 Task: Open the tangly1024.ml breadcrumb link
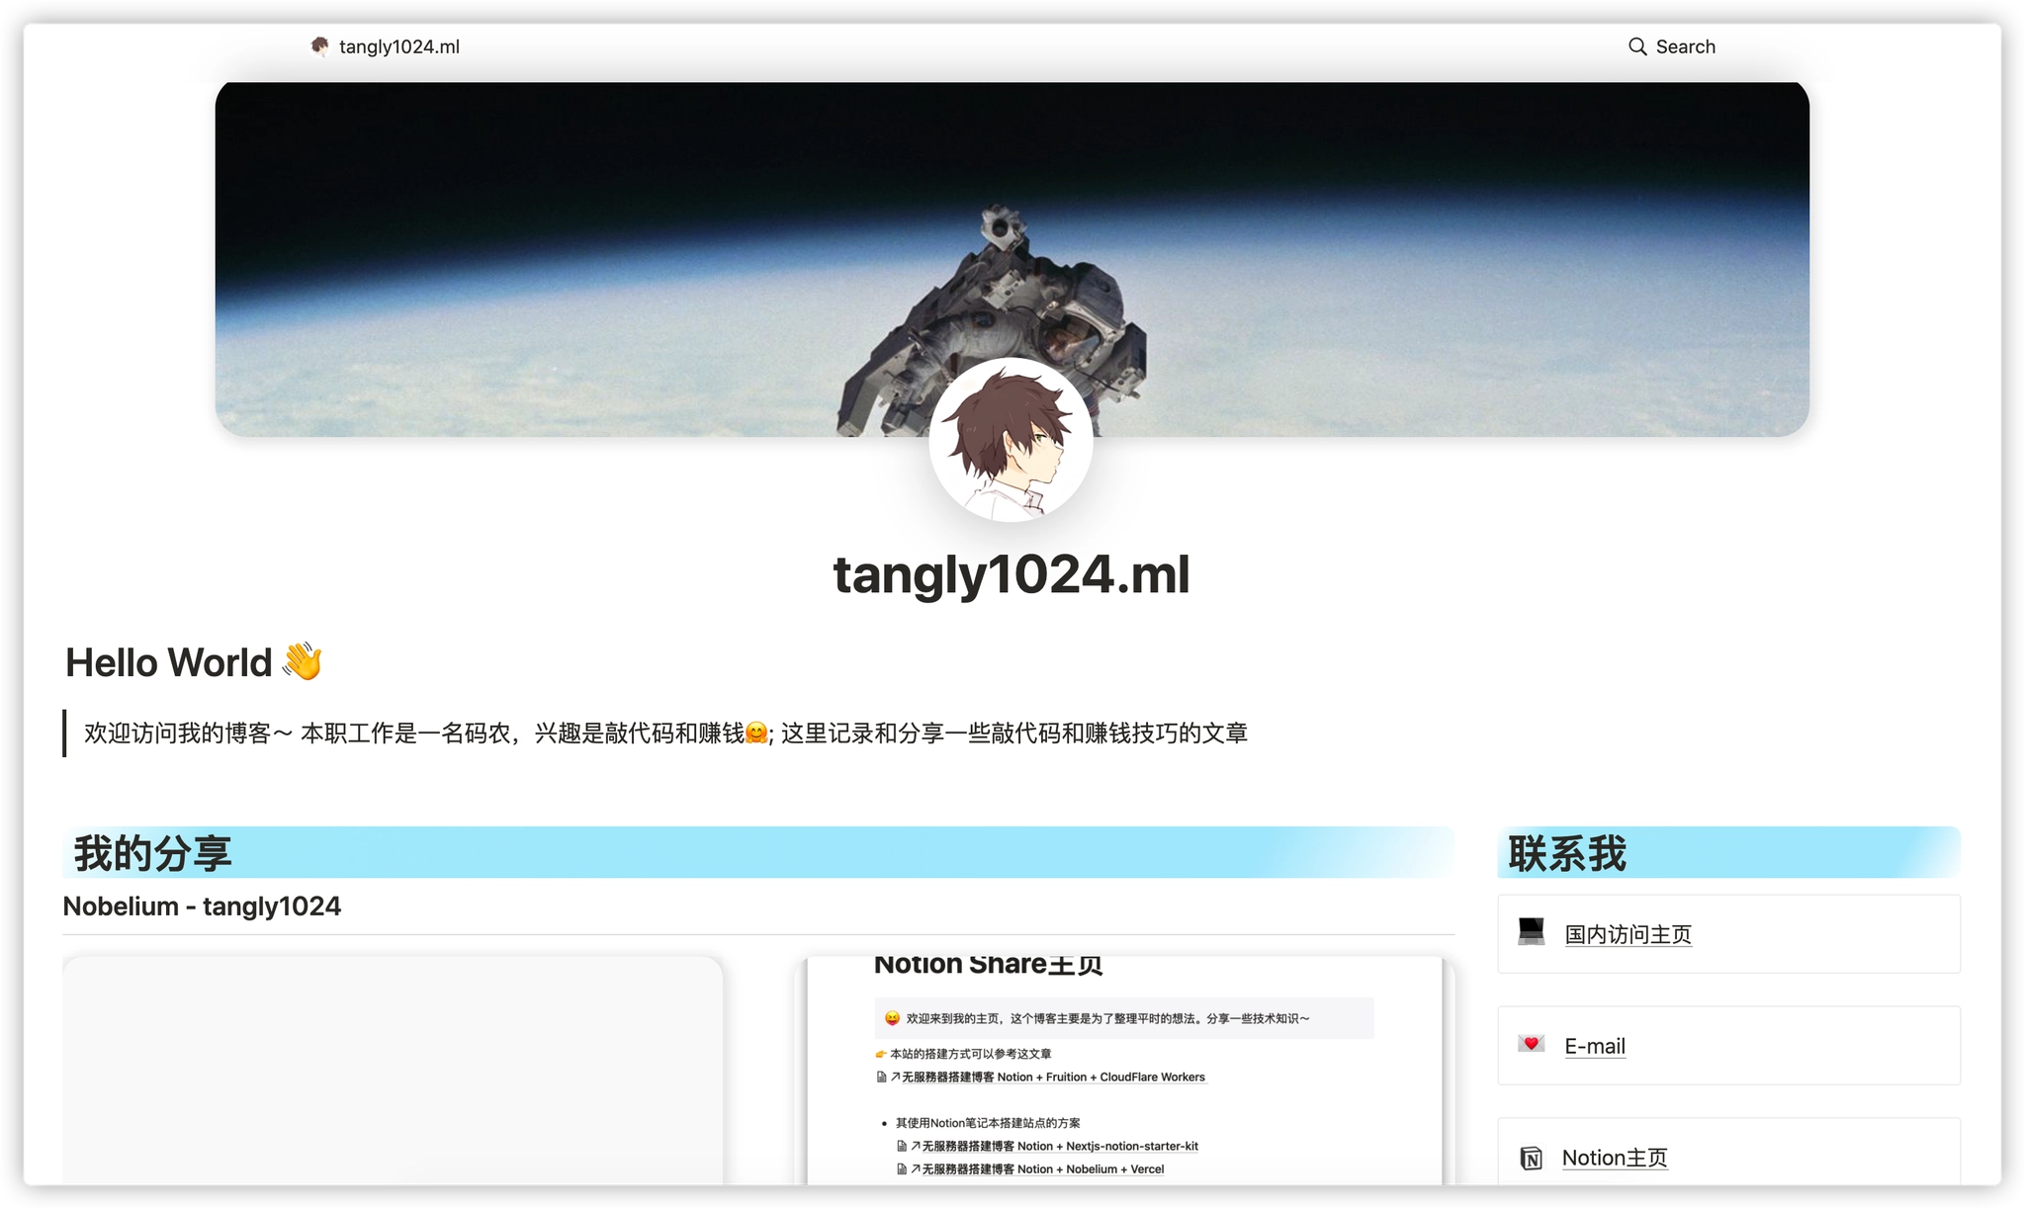pyautogui.click(x=399, y=46)
